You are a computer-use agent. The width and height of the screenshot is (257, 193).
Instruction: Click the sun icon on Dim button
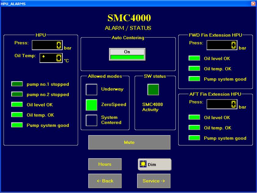[143, 164]
